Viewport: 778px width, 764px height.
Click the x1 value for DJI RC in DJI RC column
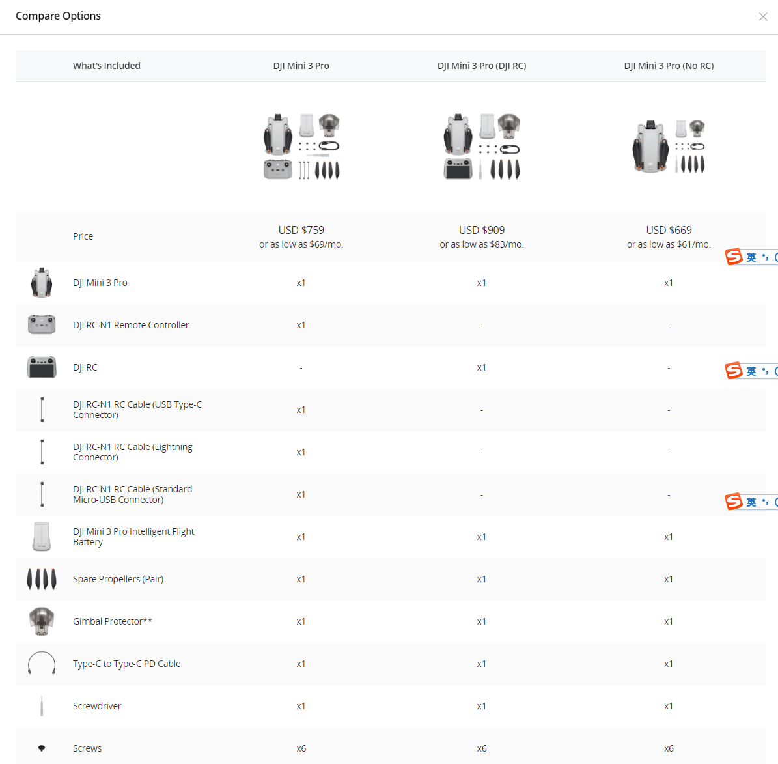[482, 367]
